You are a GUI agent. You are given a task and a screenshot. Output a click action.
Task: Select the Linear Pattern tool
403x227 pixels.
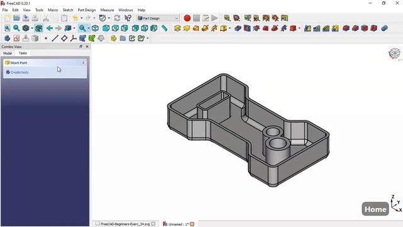pos(317,28)
